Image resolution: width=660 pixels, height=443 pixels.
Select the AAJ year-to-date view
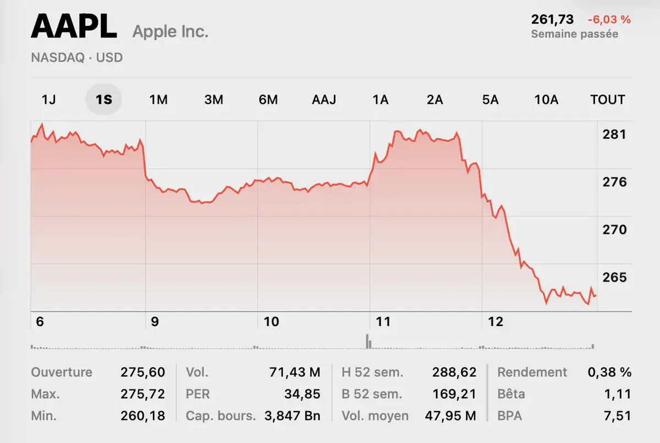(324, 99)
